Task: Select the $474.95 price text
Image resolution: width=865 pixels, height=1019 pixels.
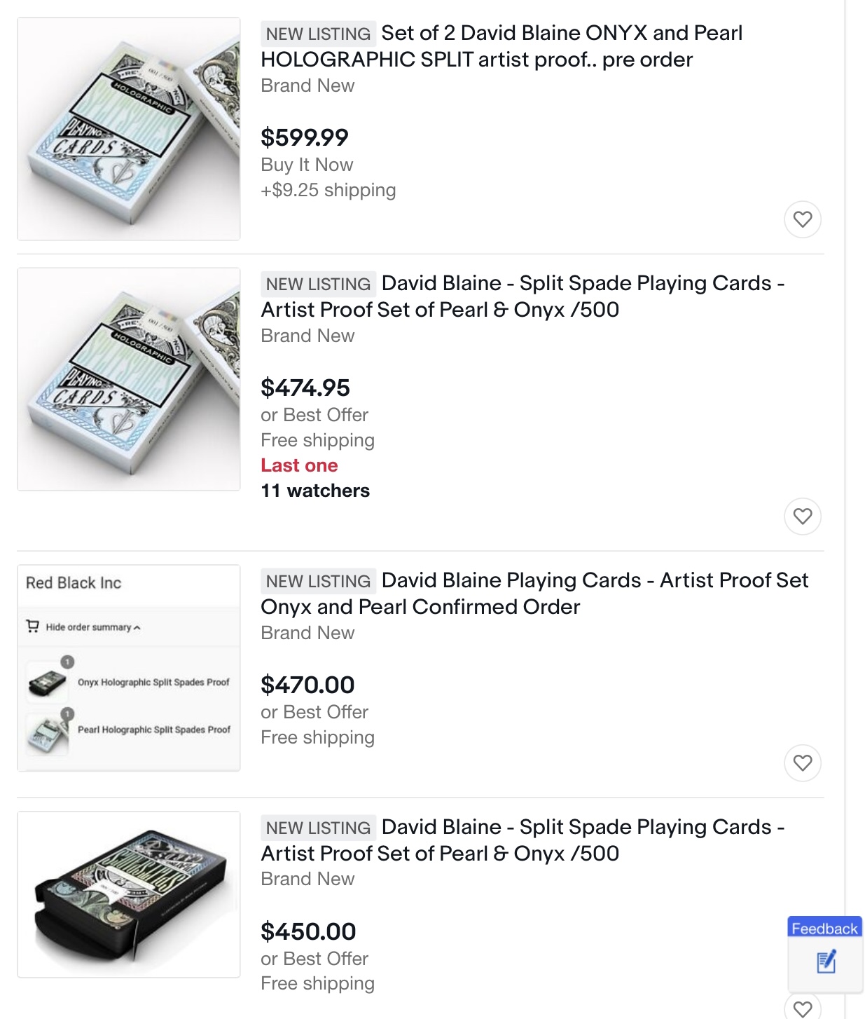Action: click(305, 388)
